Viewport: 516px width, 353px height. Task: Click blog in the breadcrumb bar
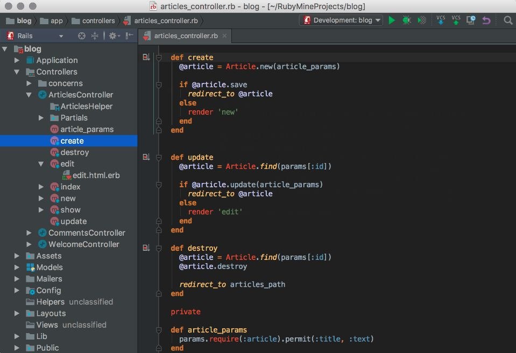19,21
